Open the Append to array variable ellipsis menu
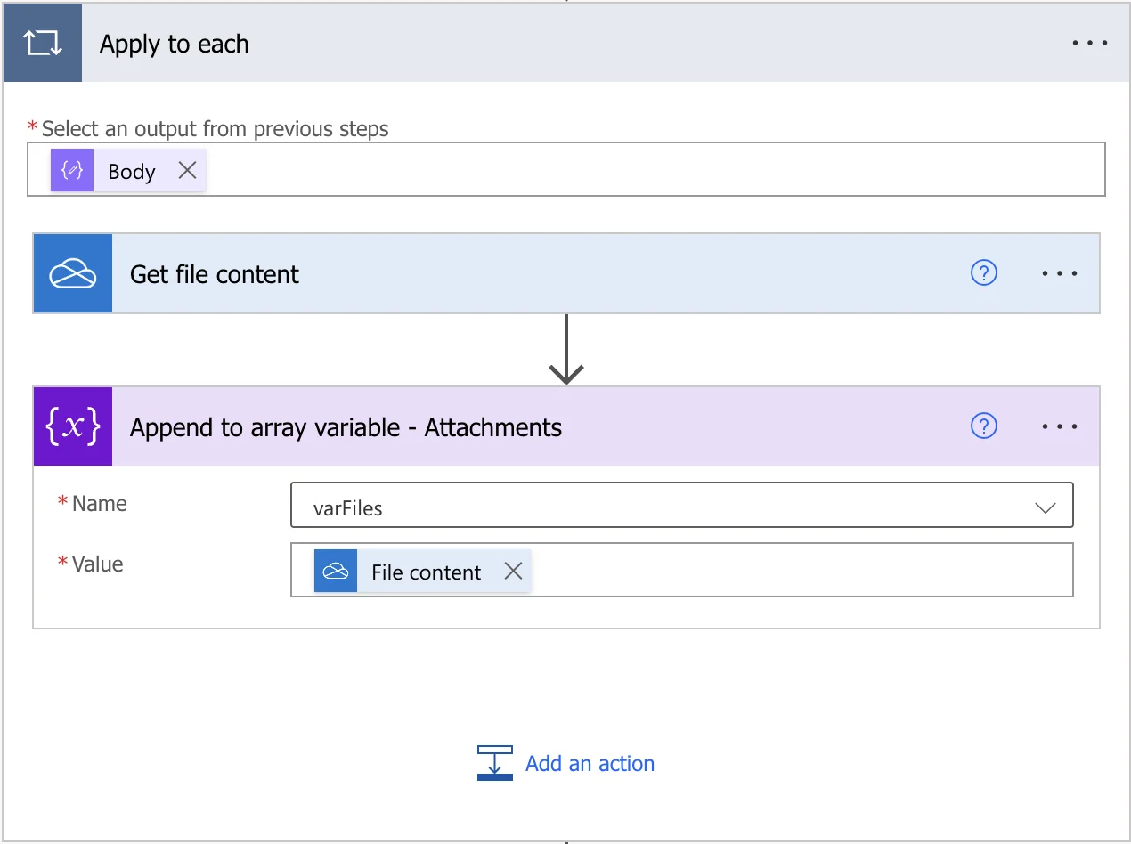The height and width of the screenshot is (844, 1131). [1060, 426]
